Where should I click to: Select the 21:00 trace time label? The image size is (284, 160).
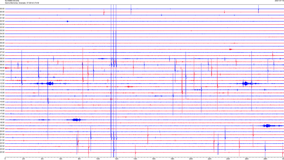[2, 137]
